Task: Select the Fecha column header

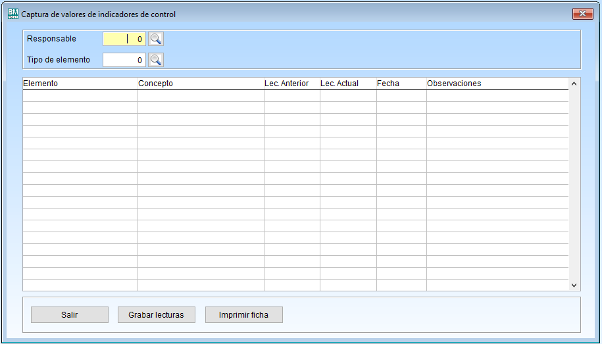Action: (401, 84)
